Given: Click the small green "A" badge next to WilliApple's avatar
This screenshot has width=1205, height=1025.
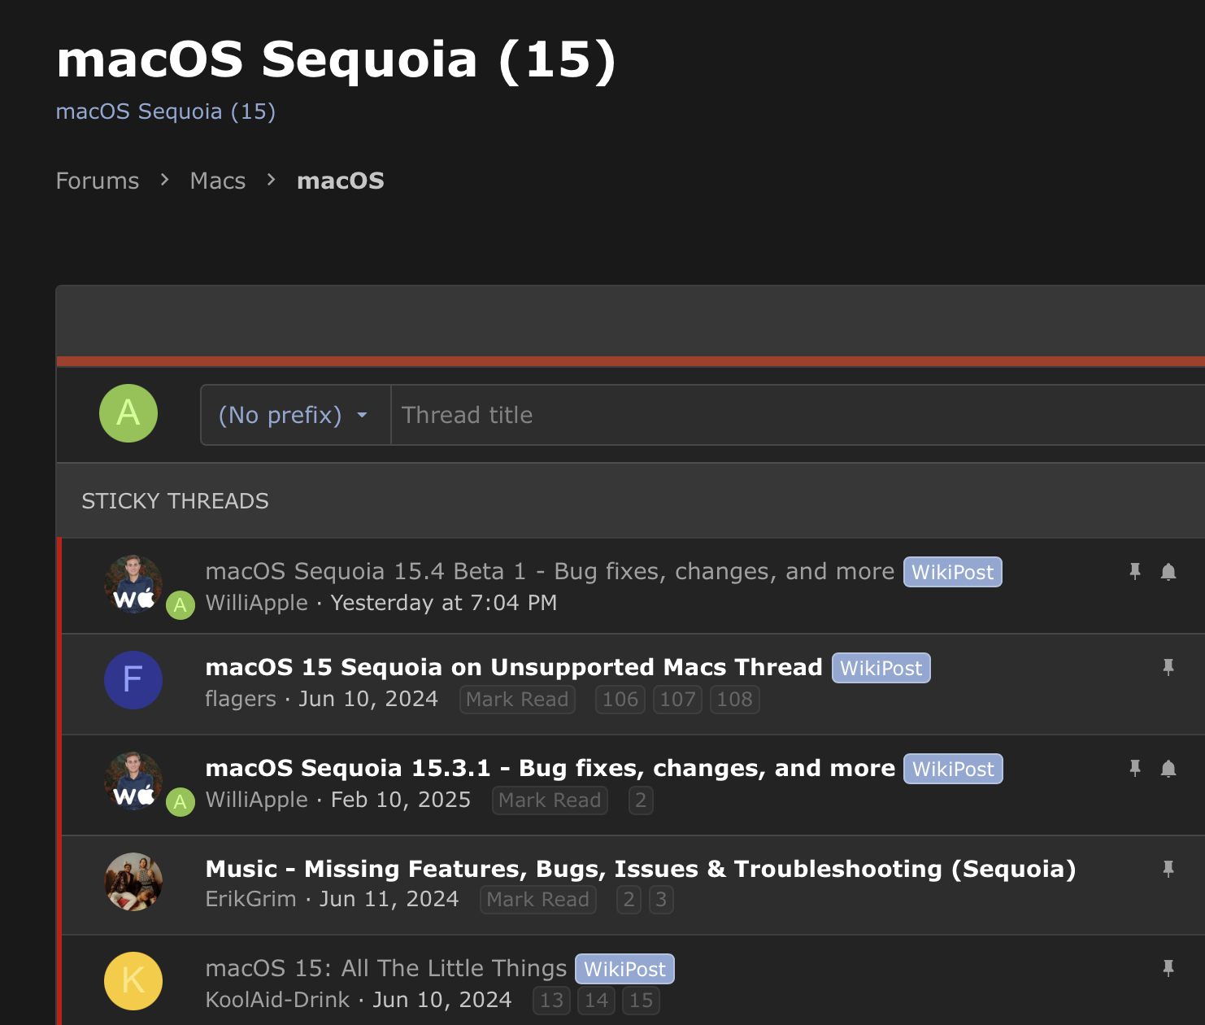Looking at the screenshot, I should (x=181, y=604).
